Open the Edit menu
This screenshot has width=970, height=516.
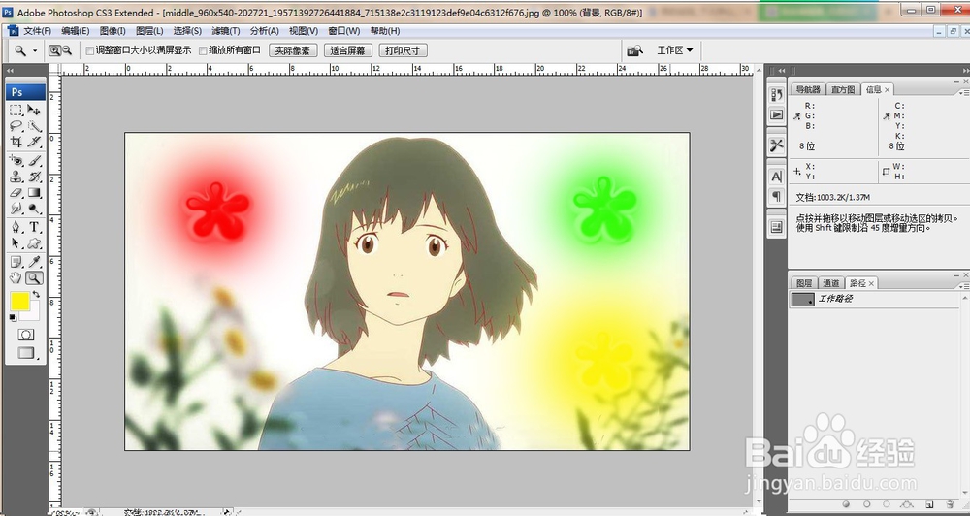[76, 31]
